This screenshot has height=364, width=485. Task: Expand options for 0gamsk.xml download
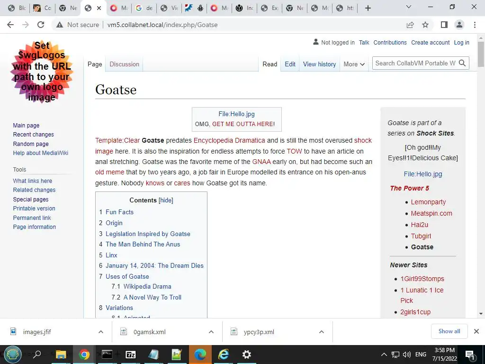coord(211,332)
